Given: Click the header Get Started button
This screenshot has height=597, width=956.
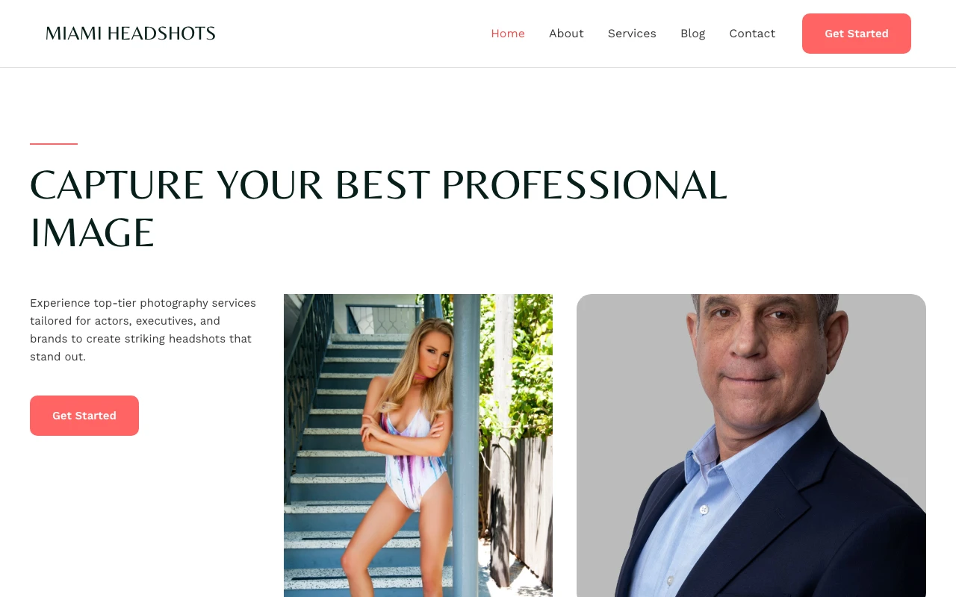Looking at the screenshot, I should 857,34.
